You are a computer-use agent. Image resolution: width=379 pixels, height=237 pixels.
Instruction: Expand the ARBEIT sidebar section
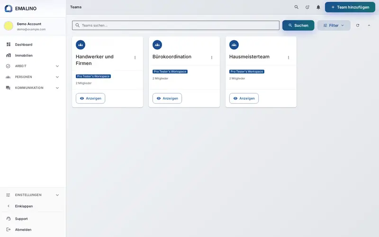pyautogui.click(x=33, y=66)
